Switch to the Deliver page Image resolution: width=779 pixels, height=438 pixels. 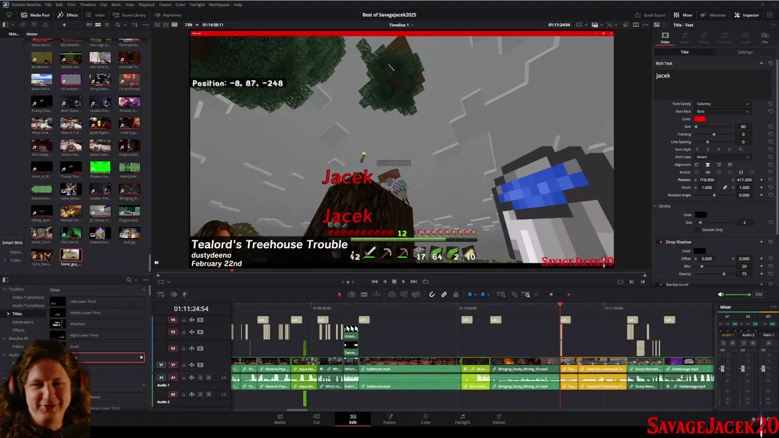(499, 419)
